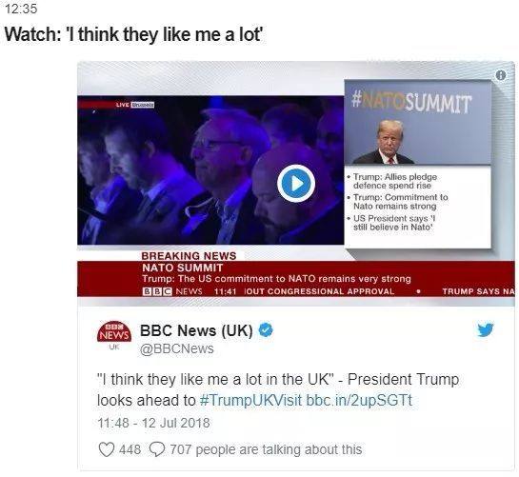Click the BBC News UK avatar
Screen dimensions: 519x477
(114, 335)
